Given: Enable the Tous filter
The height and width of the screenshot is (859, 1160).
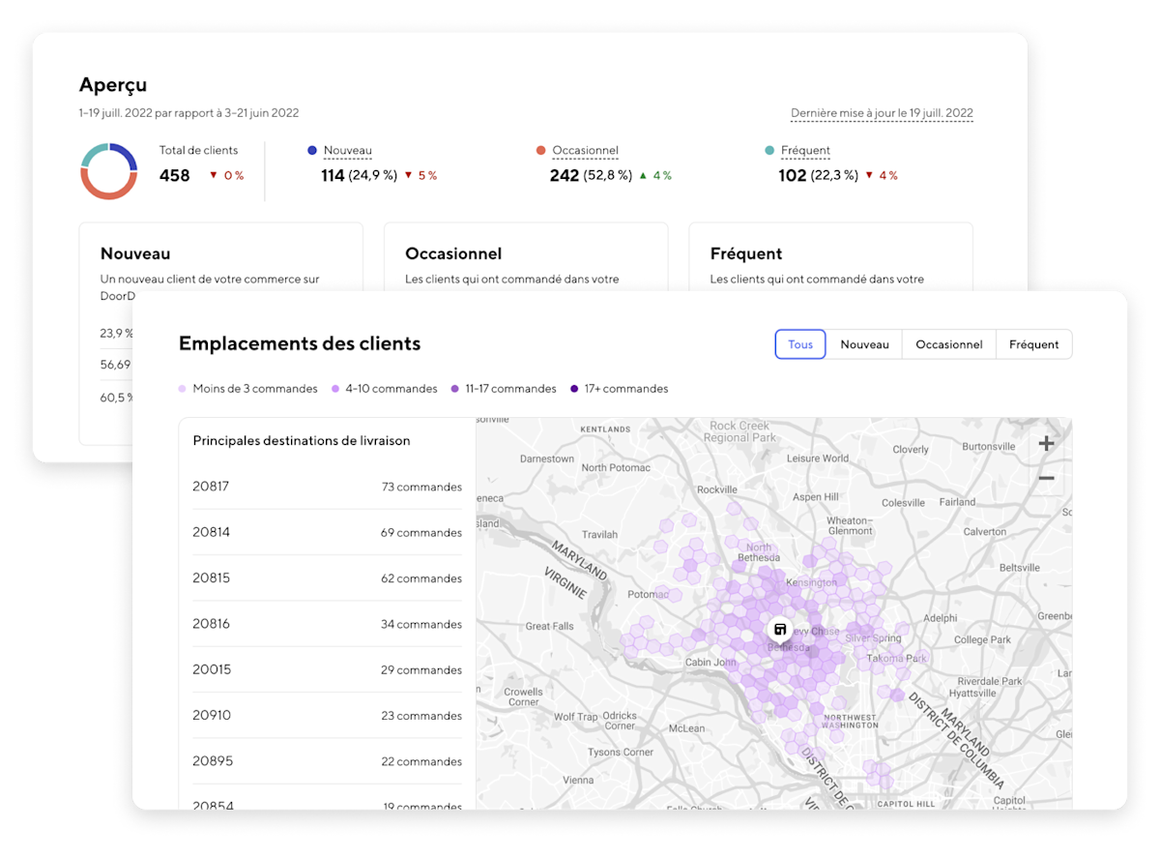Looking at the screenshot, I should (x=800, y=343).
